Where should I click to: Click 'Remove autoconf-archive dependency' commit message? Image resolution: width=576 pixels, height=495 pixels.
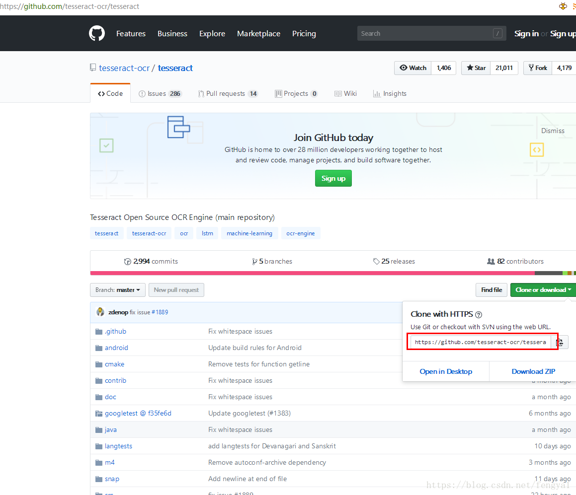(x=267, y=463)
